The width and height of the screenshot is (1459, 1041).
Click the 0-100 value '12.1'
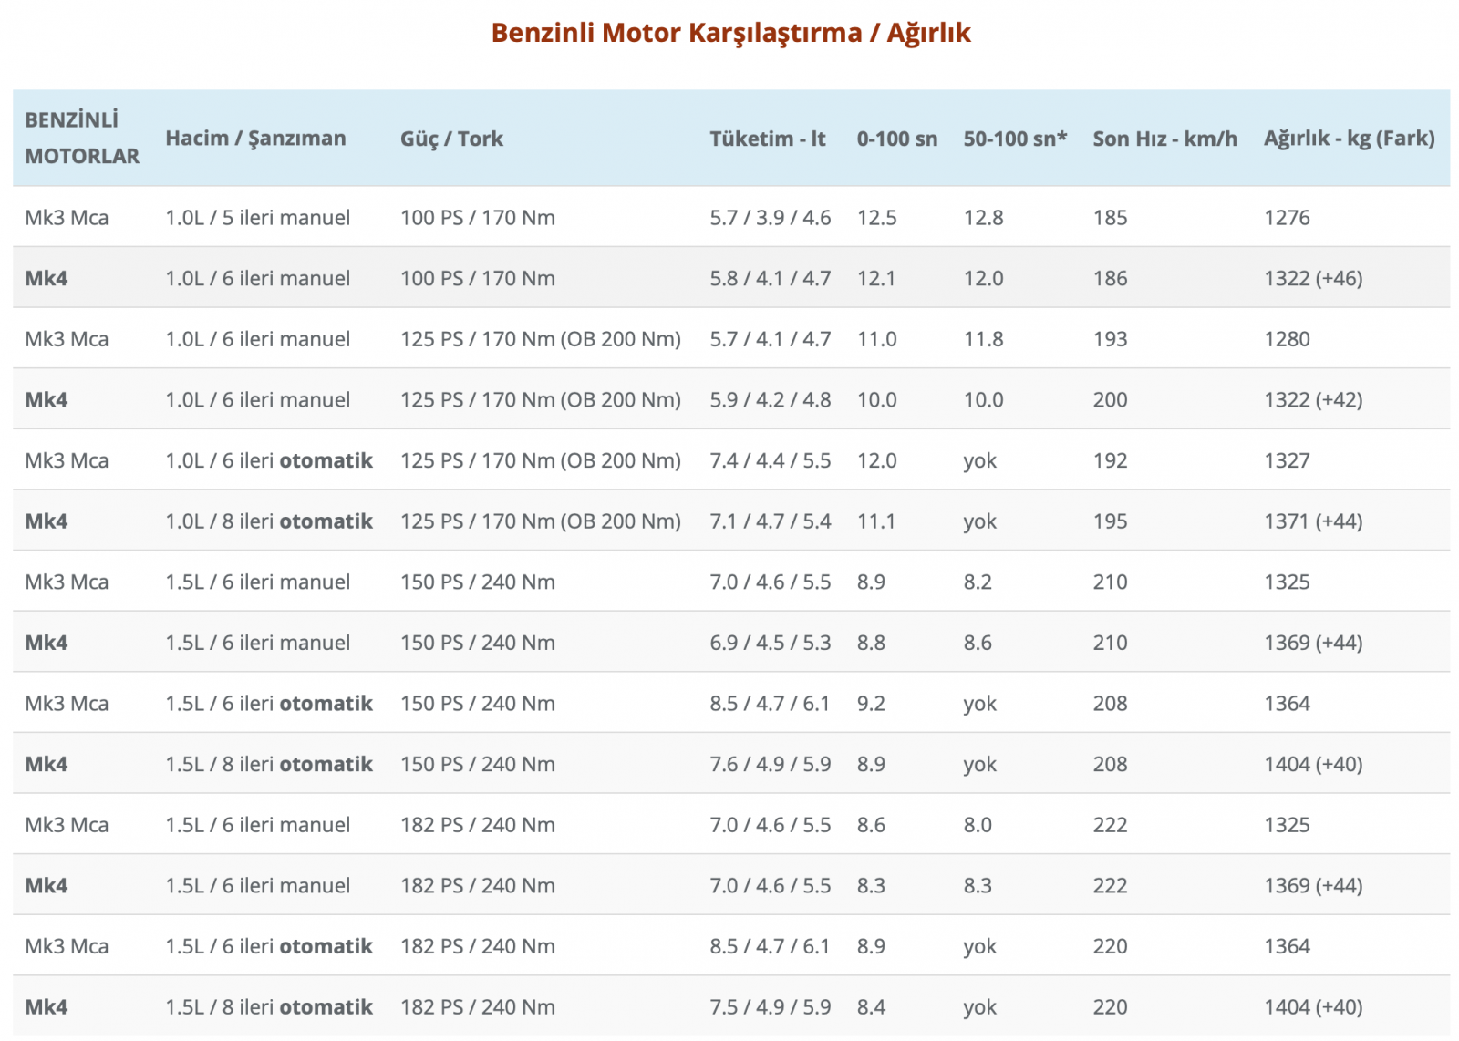(875, 279)
